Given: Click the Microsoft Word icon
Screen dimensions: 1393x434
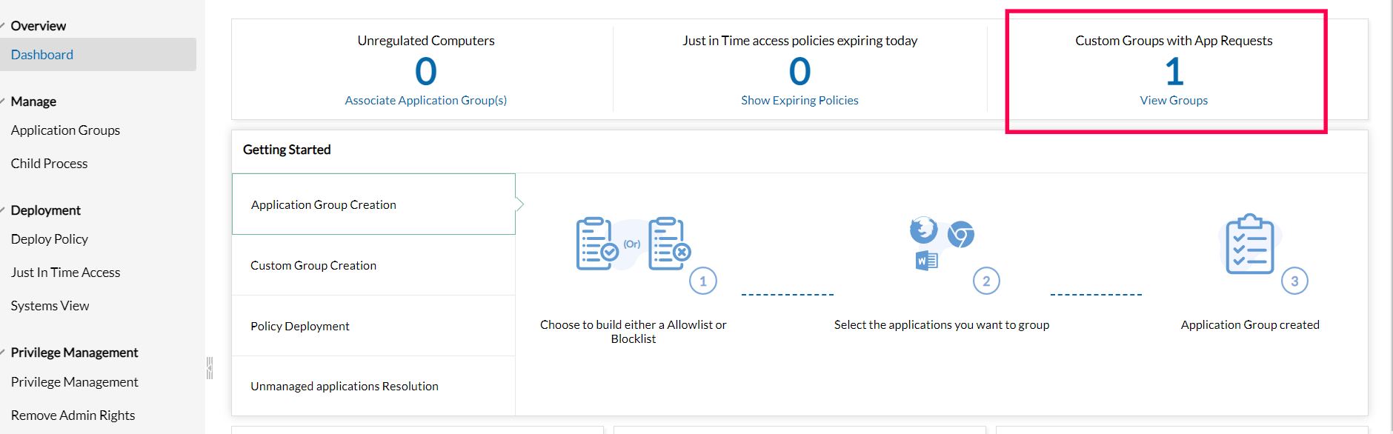Looking at the screenshot, I should pyautogui.click(x=926, y=261).
